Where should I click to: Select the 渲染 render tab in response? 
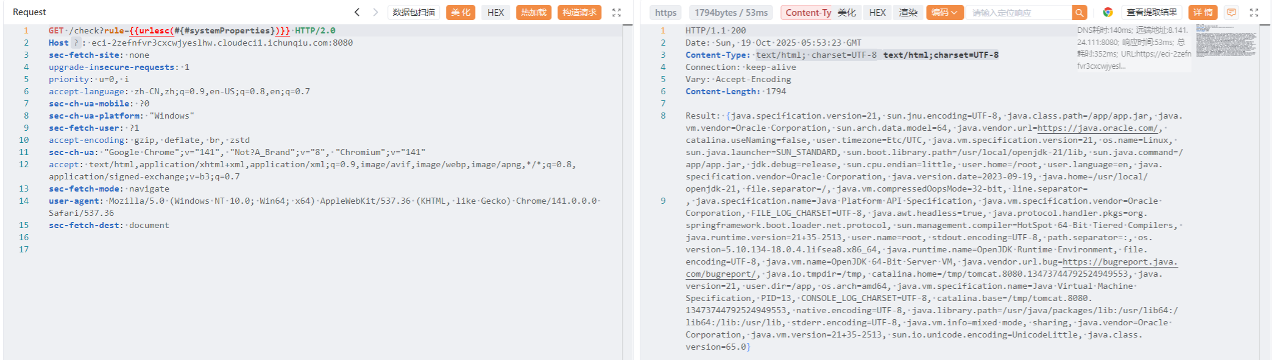pyautogui.click(x=908, y=12)
